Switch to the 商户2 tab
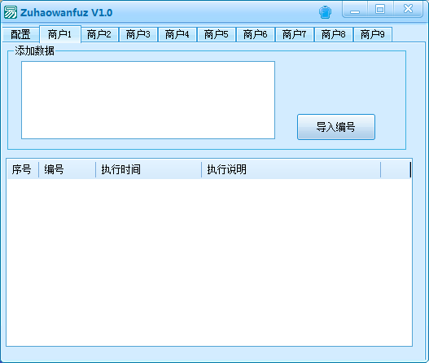The width and height of the screenshot is (429, 363). click(99, 34)
